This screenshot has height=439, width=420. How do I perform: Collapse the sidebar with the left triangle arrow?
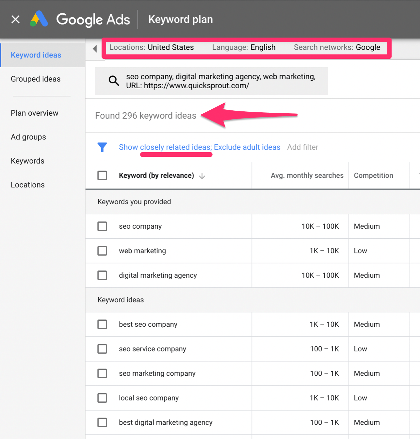95,49
